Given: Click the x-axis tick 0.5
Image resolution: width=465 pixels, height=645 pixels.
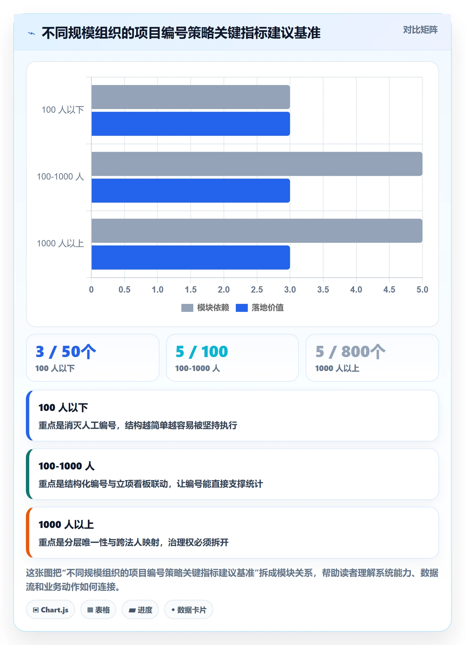Looking at the screenshot, I should 125,290.
